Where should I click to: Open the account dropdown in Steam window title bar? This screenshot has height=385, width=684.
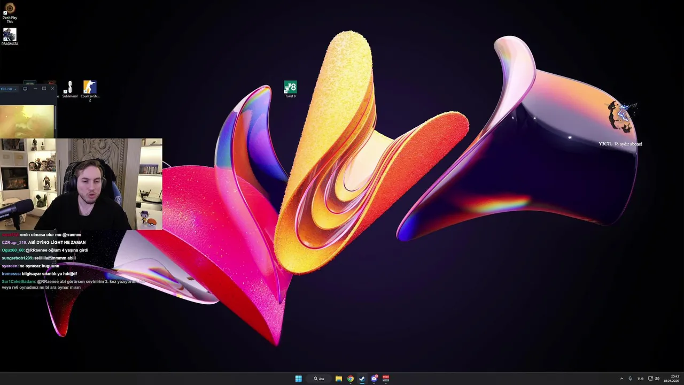point(8,89)
